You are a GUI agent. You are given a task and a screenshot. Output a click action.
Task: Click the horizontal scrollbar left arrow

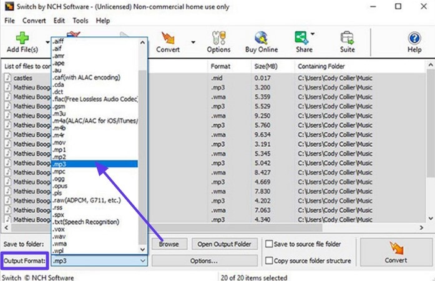6,228
